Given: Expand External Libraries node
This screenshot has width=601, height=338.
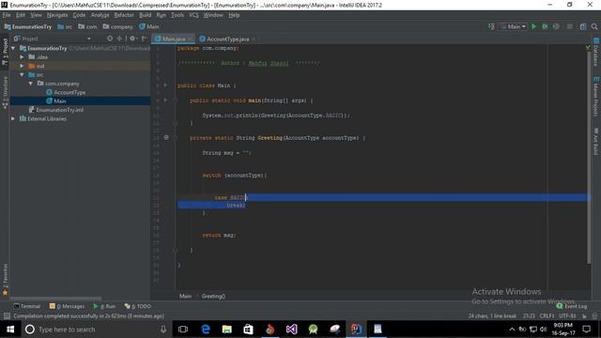Looking at the screenshot, I should point(13,119).
